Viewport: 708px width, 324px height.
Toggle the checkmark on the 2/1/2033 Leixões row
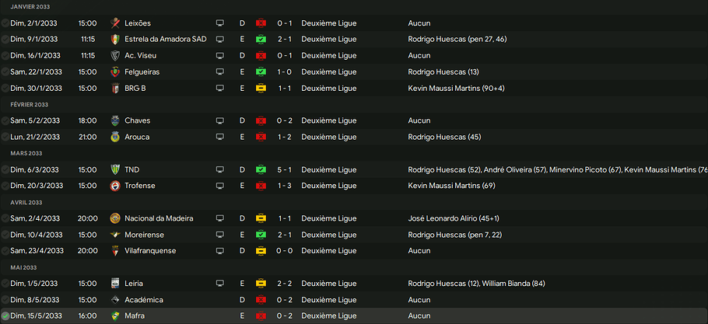5,23
